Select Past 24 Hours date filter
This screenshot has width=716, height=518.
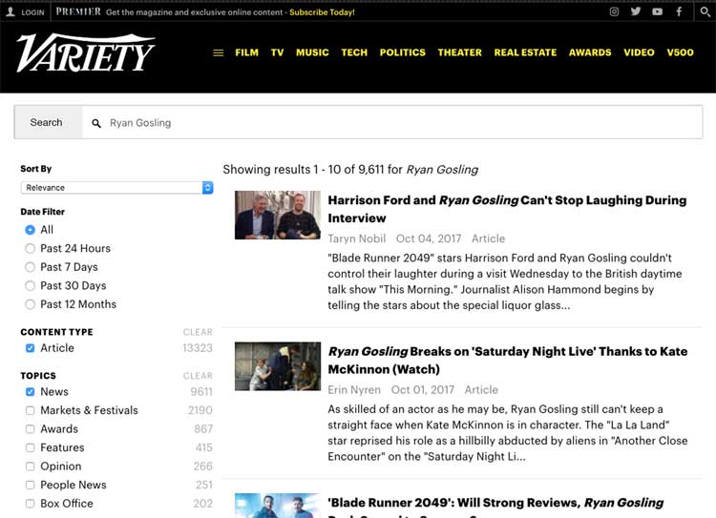coord(31,249)
